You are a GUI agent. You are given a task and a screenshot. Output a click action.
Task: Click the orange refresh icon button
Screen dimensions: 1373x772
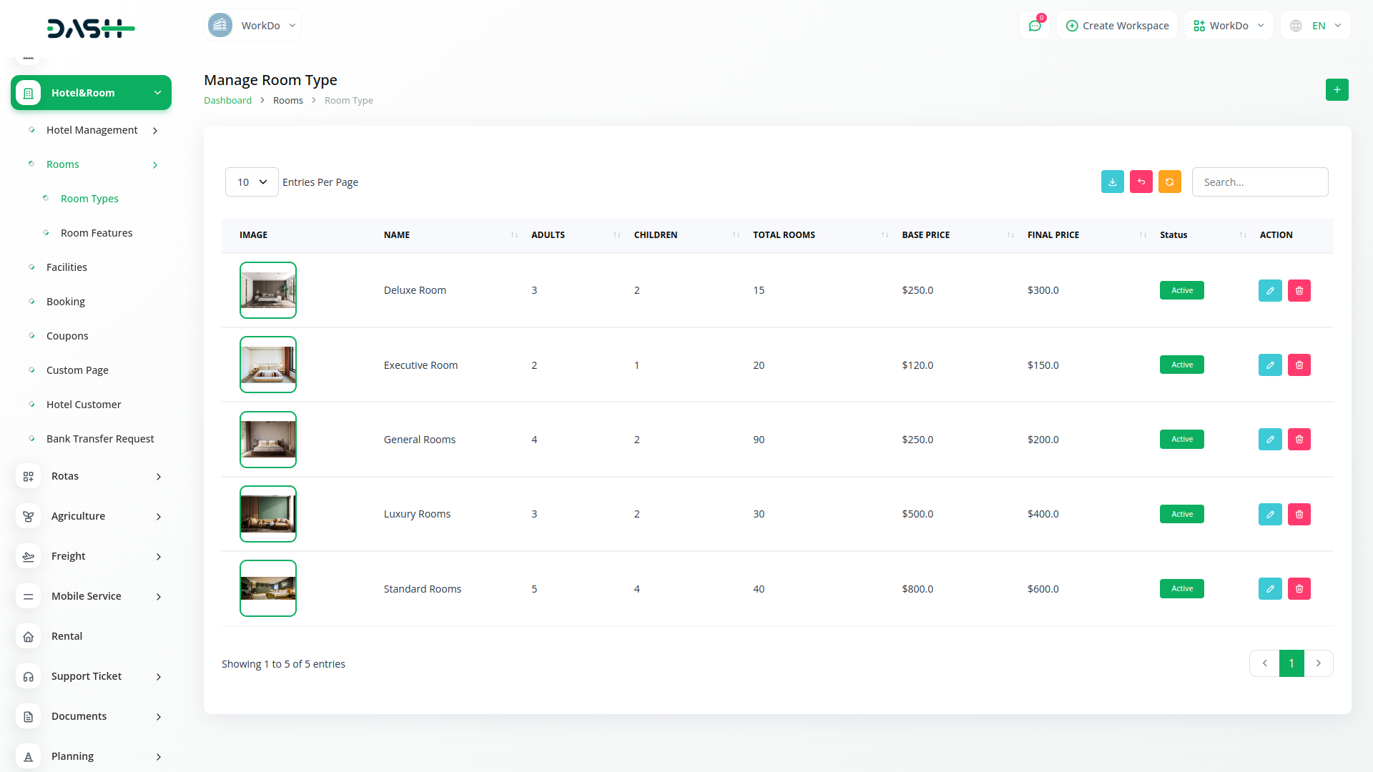pyautogui.click(x=1169, y=182)
